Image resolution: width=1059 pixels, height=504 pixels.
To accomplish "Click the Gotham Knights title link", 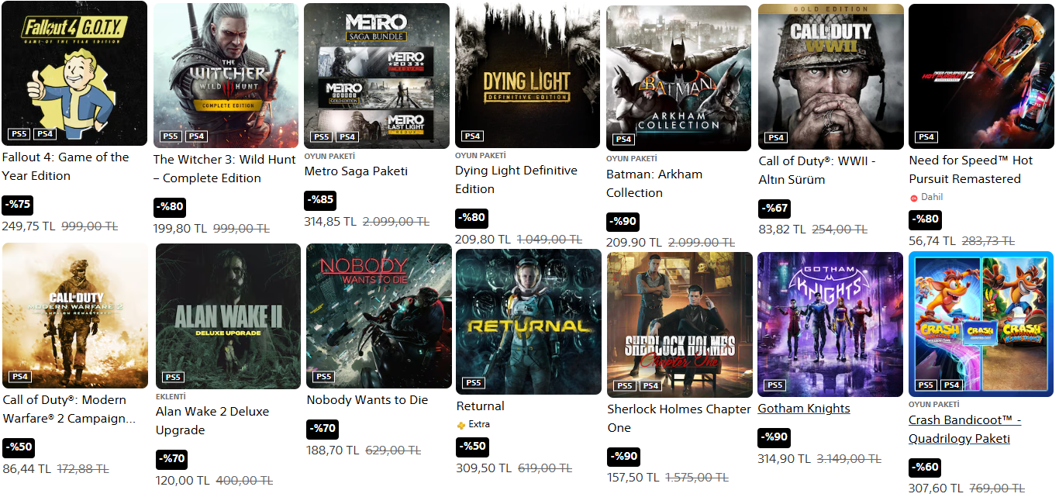I will [804, 409].
